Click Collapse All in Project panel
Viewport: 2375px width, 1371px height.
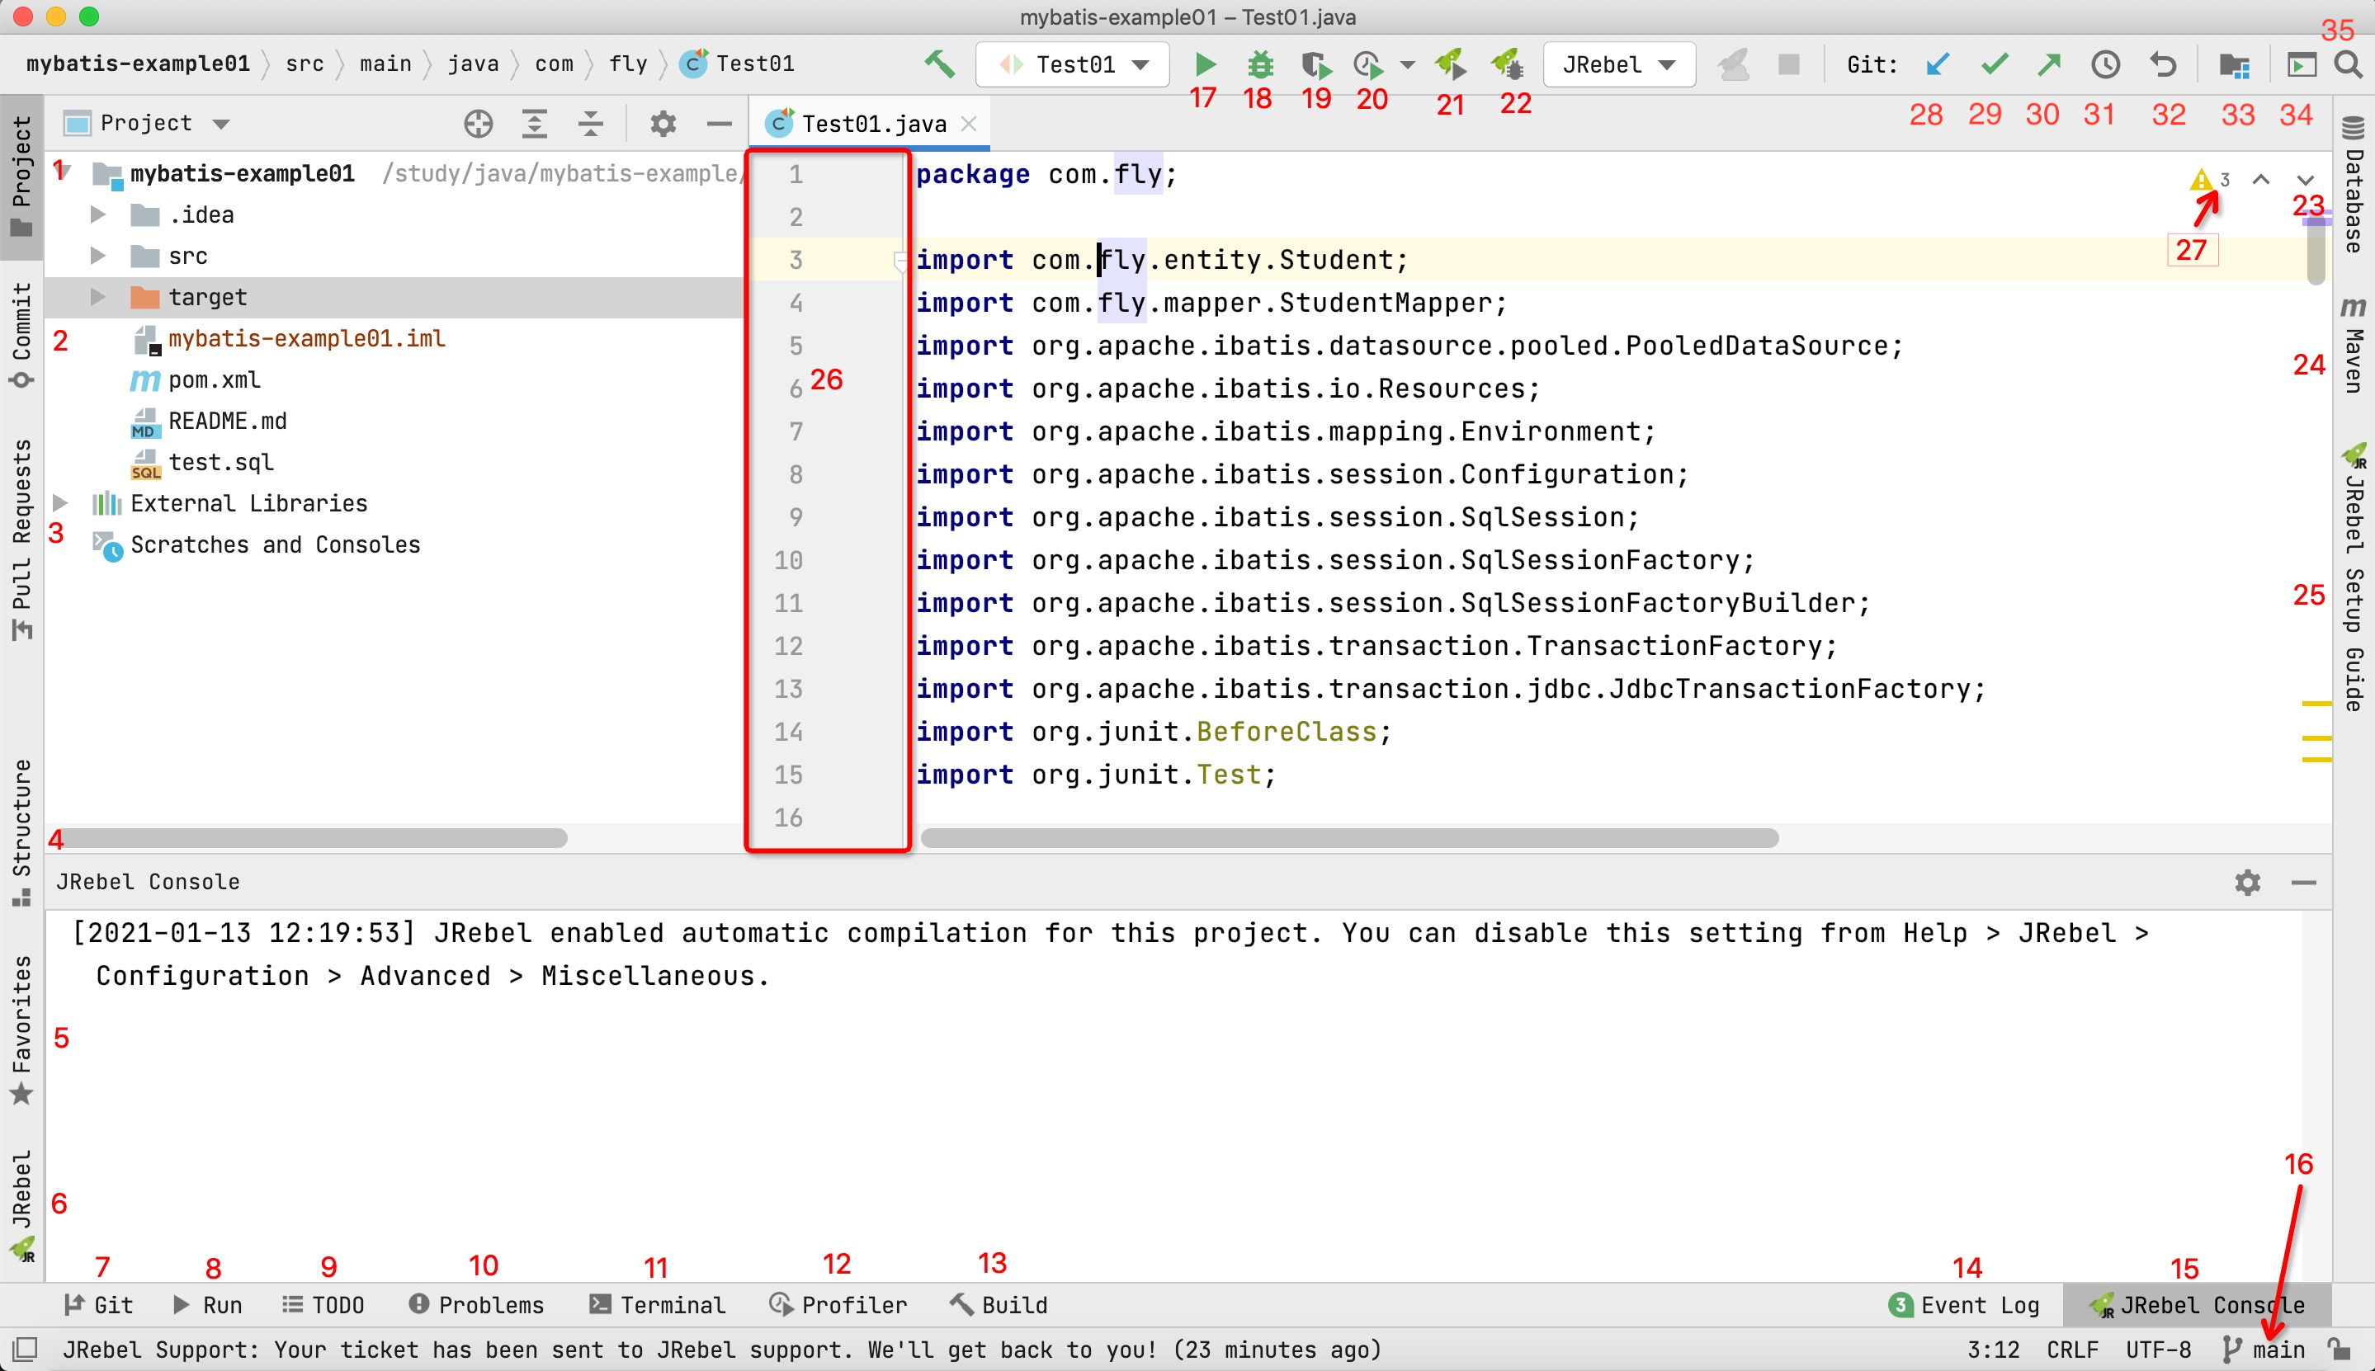point(591,124)
